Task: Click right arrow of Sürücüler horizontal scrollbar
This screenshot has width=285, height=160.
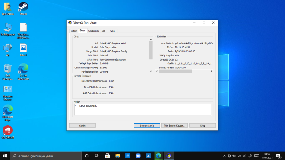Action: click(x=211, y=71)
